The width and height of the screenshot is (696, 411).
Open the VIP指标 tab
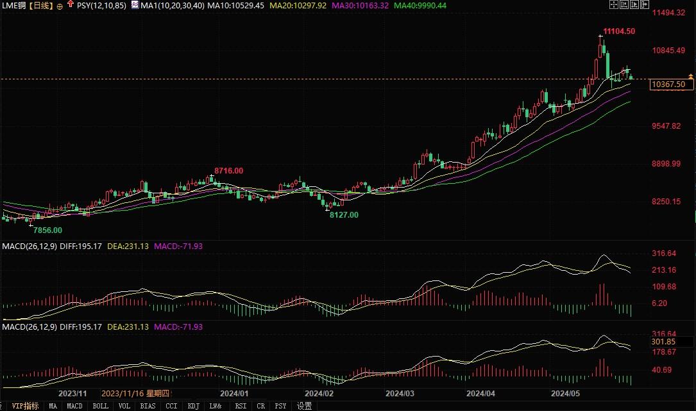click(x=25, y=406)
